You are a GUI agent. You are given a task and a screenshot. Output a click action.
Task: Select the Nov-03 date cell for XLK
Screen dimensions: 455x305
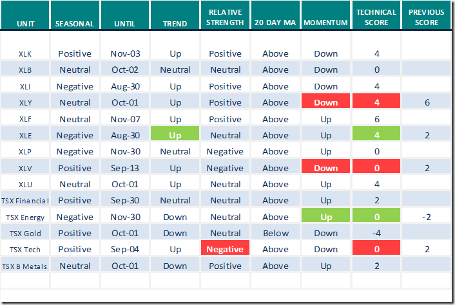click(x=125, y=53)
